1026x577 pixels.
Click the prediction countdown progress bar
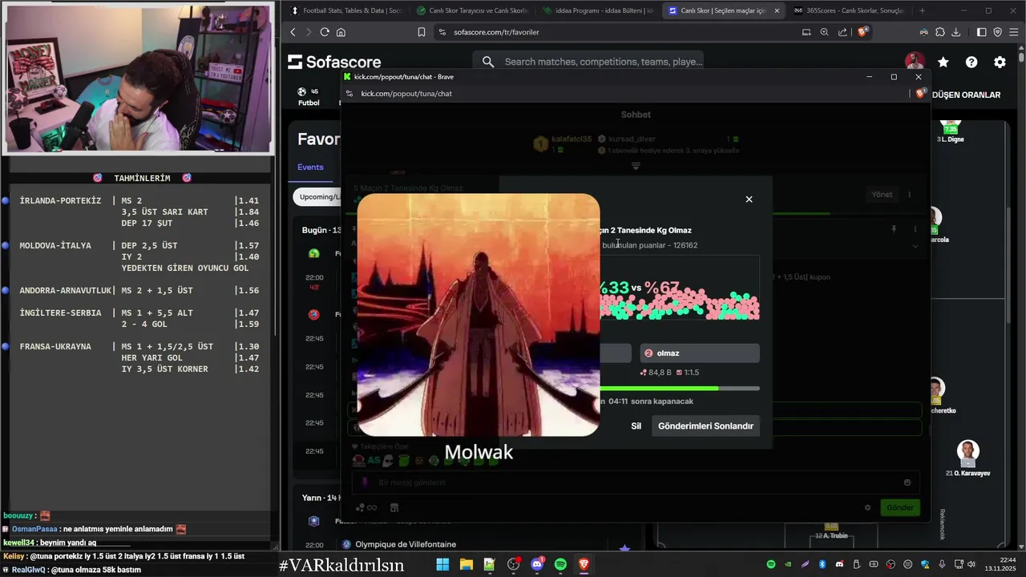(679, 388)
